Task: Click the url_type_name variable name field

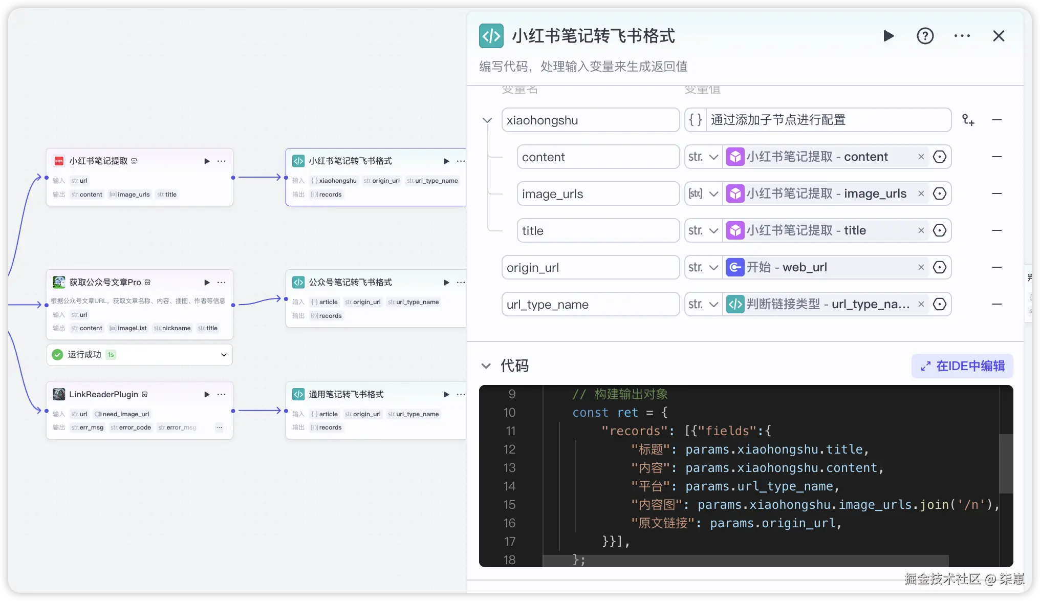Action: click(590, 305)
